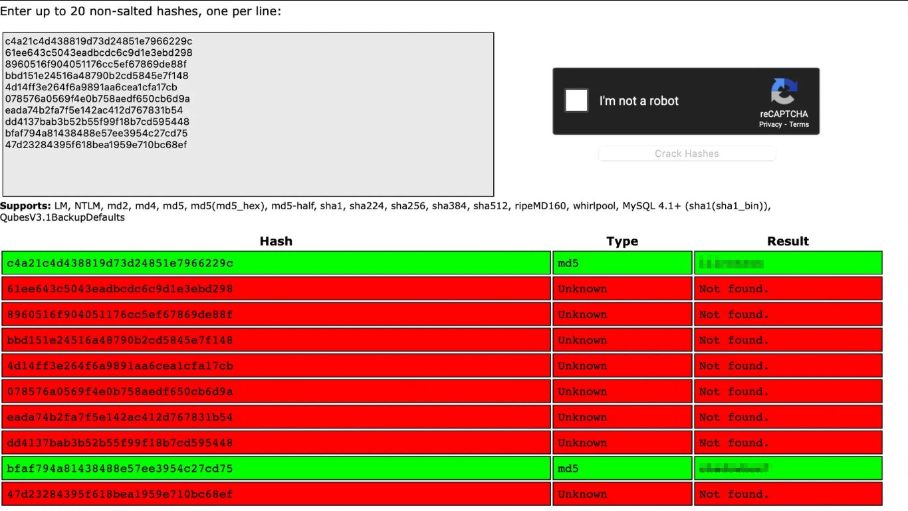Screen dimensions: 908x511
Task: Open the reCAPTCHA Privacy link
Action: tap(770, 124)
